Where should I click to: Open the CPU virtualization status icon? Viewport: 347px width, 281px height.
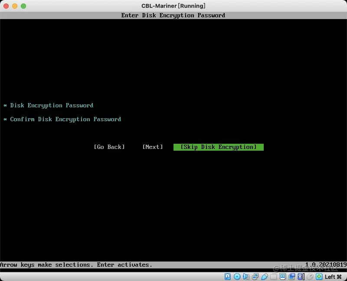[x=301, y=277]
